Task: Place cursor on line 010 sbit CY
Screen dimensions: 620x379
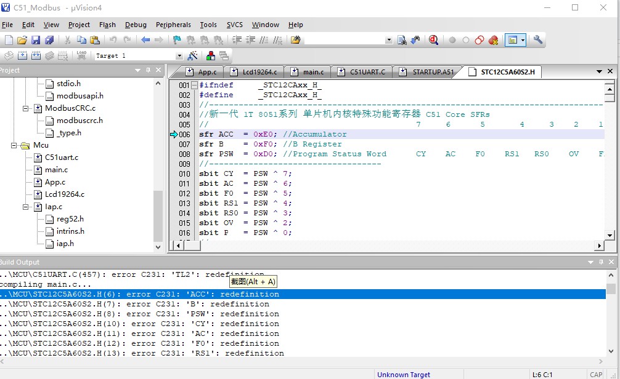Action: [245, 174]
